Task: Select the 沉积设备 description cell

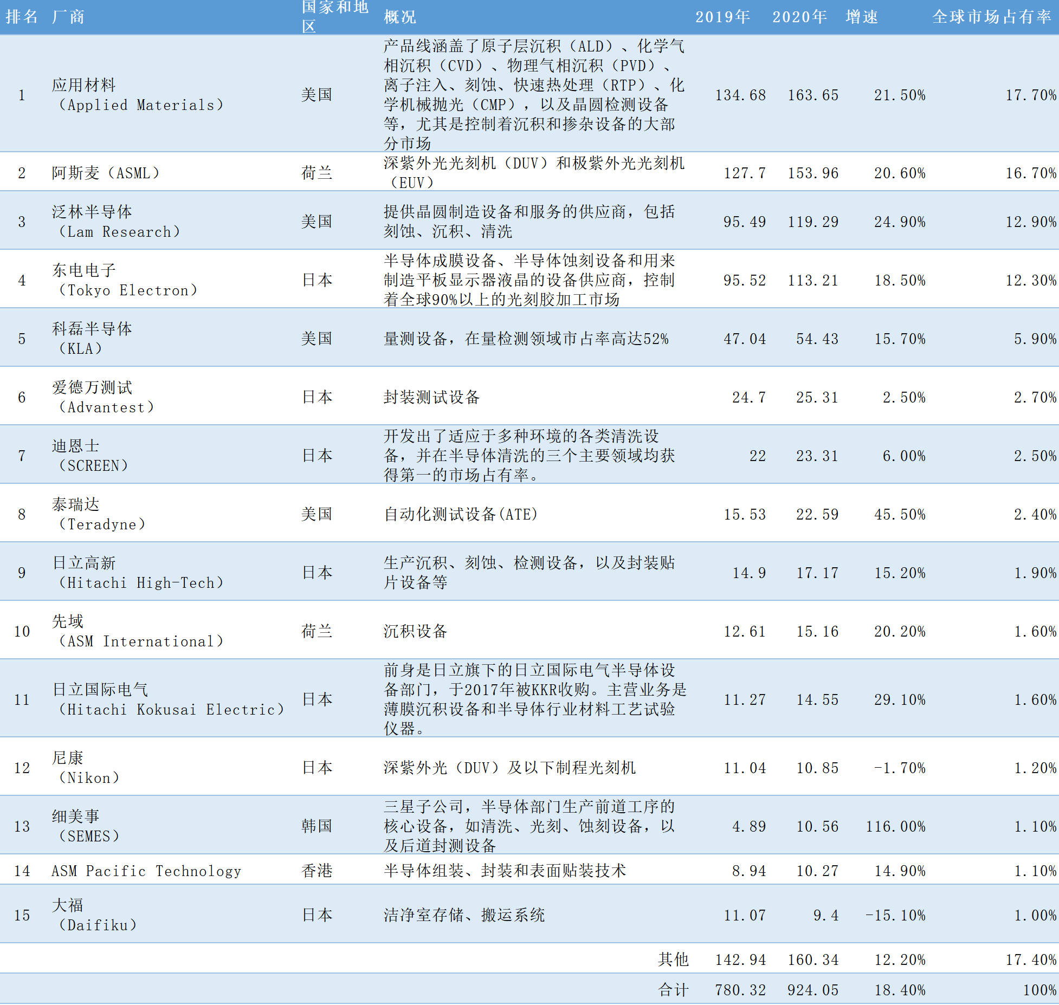Action: click(x=416, y=631)
